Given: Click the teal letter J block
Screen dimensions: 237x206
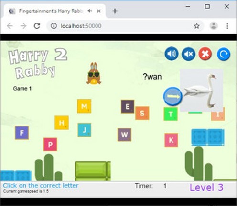Looking at the screenshot, I should (x=85, y=130).
